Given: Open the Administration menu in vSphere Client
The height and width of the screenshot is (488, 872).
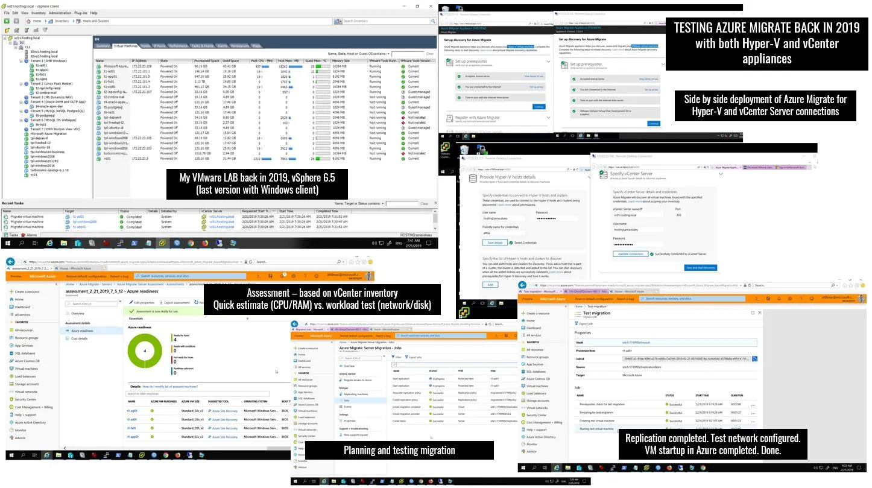Looking at the screenshot, I should pyautogui.click(x=60, y=12).
